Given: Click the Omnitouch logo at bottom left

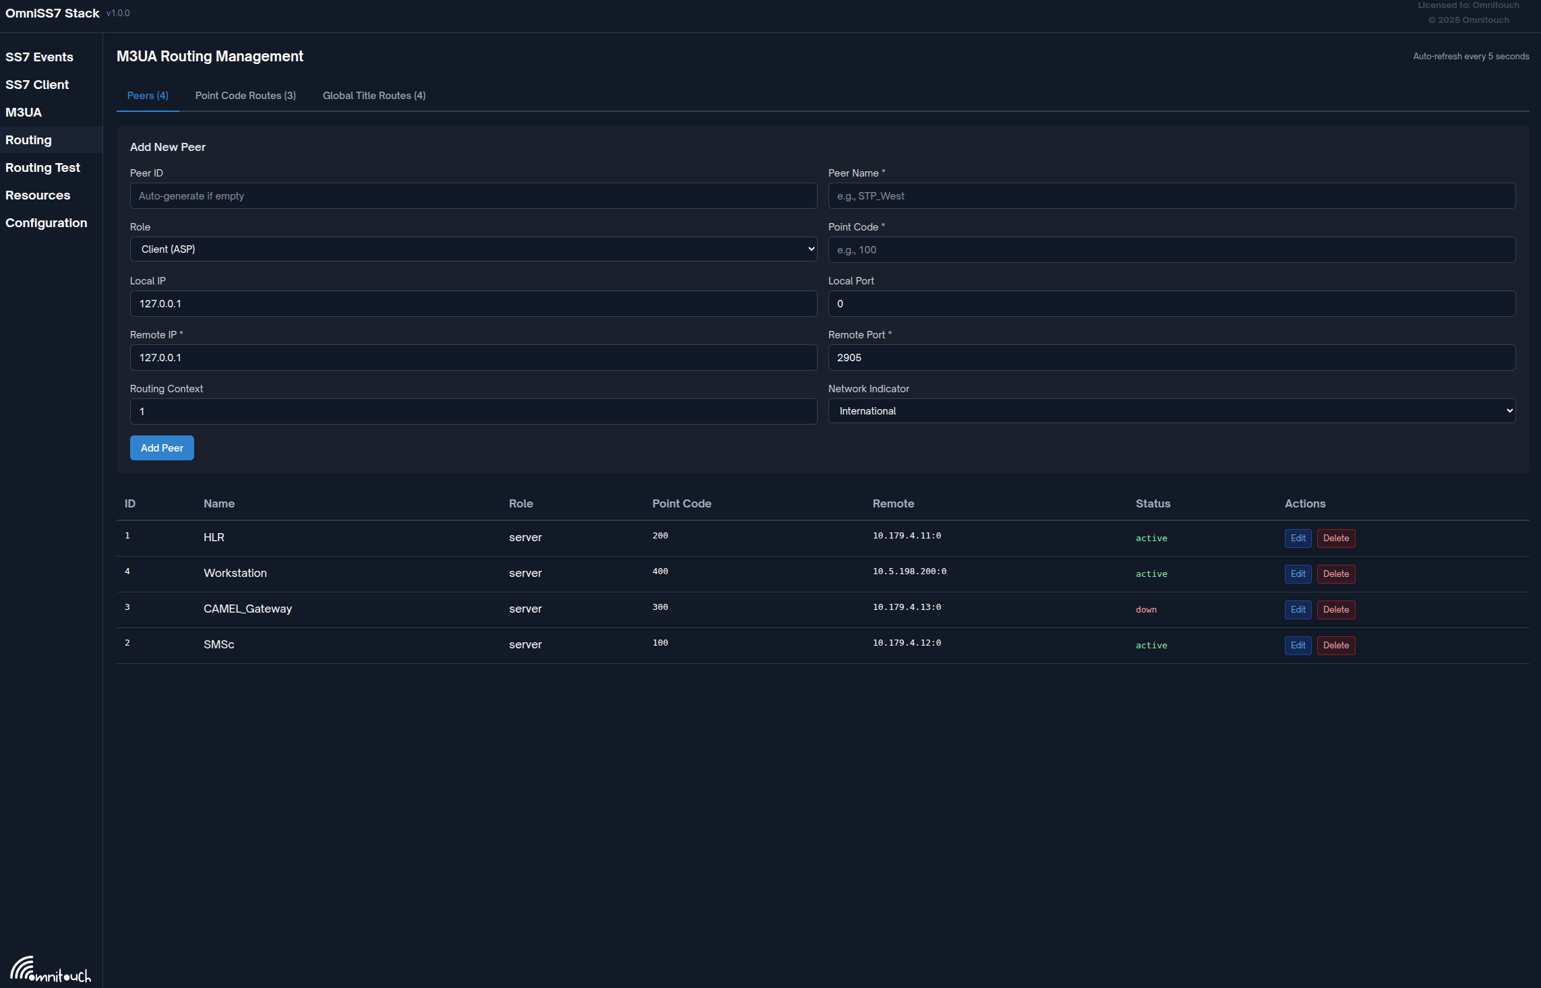Looking at the screenshot, I should (x=51, y=969).
